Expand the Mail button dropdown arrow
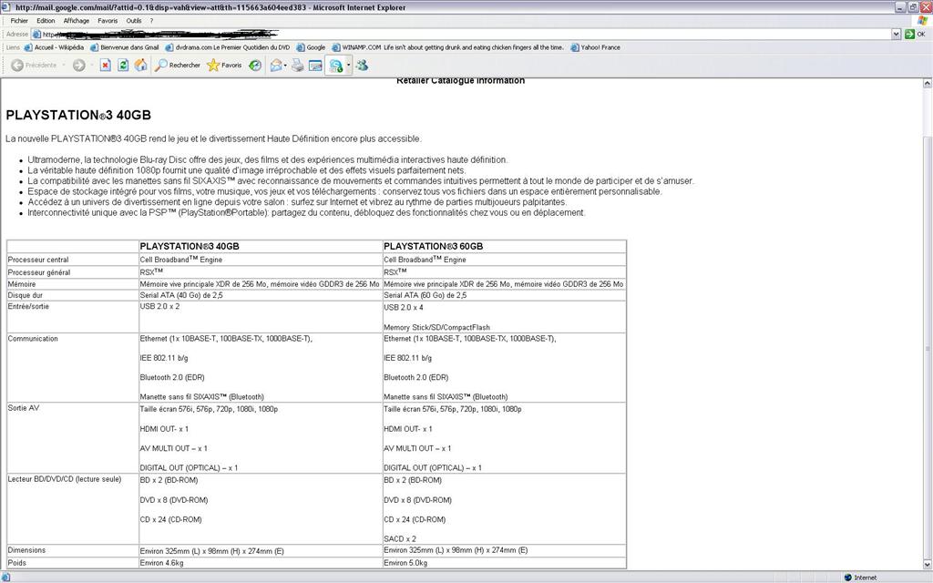 285,66
